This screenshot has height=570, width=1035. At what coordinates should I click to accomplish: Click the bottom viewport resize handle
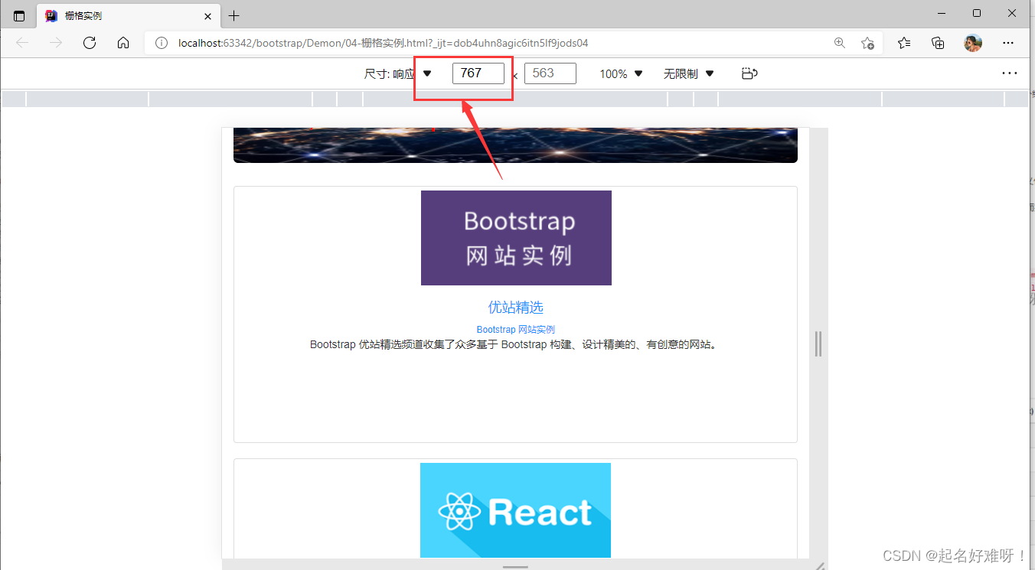516,567
